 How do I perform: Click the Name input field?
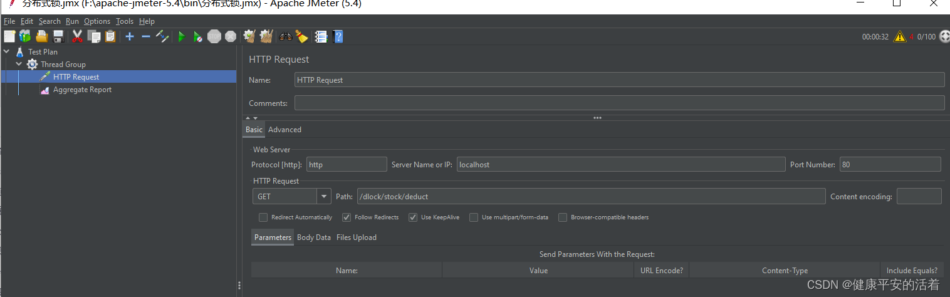620,80
